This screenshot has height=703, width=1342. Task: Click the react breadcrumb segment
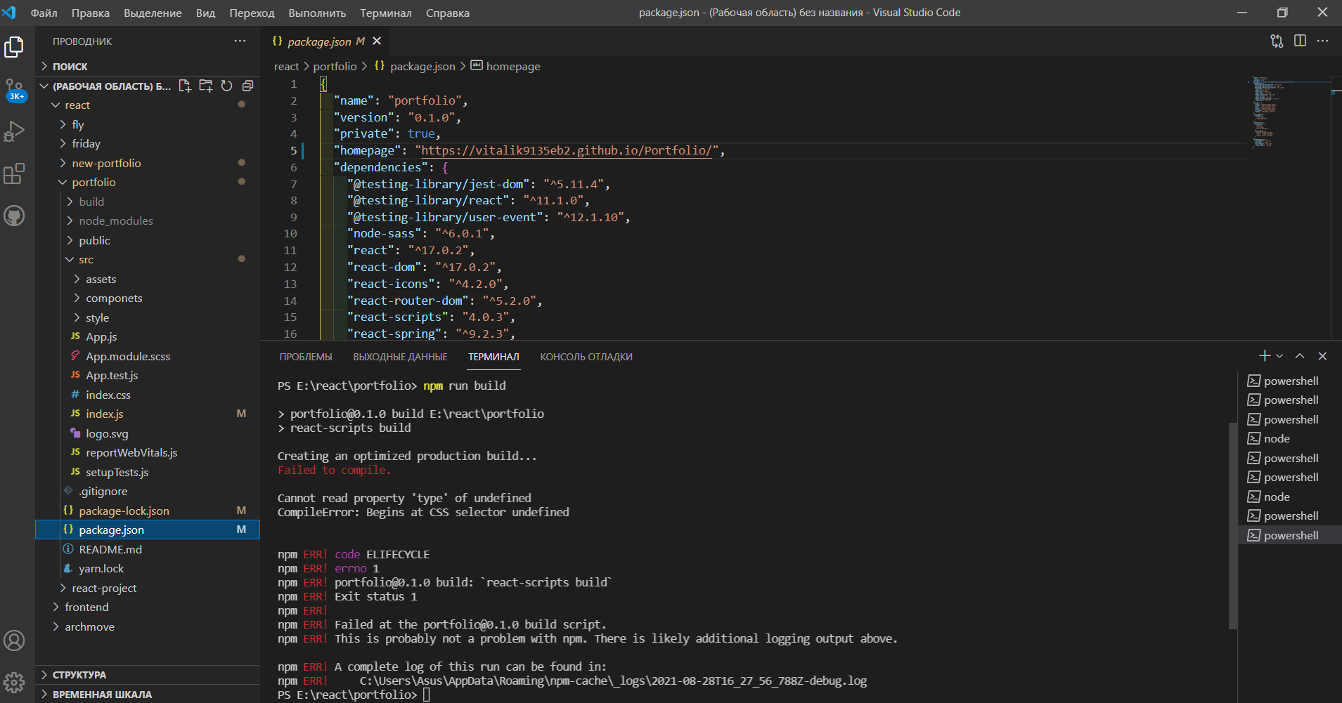[286, 66]
